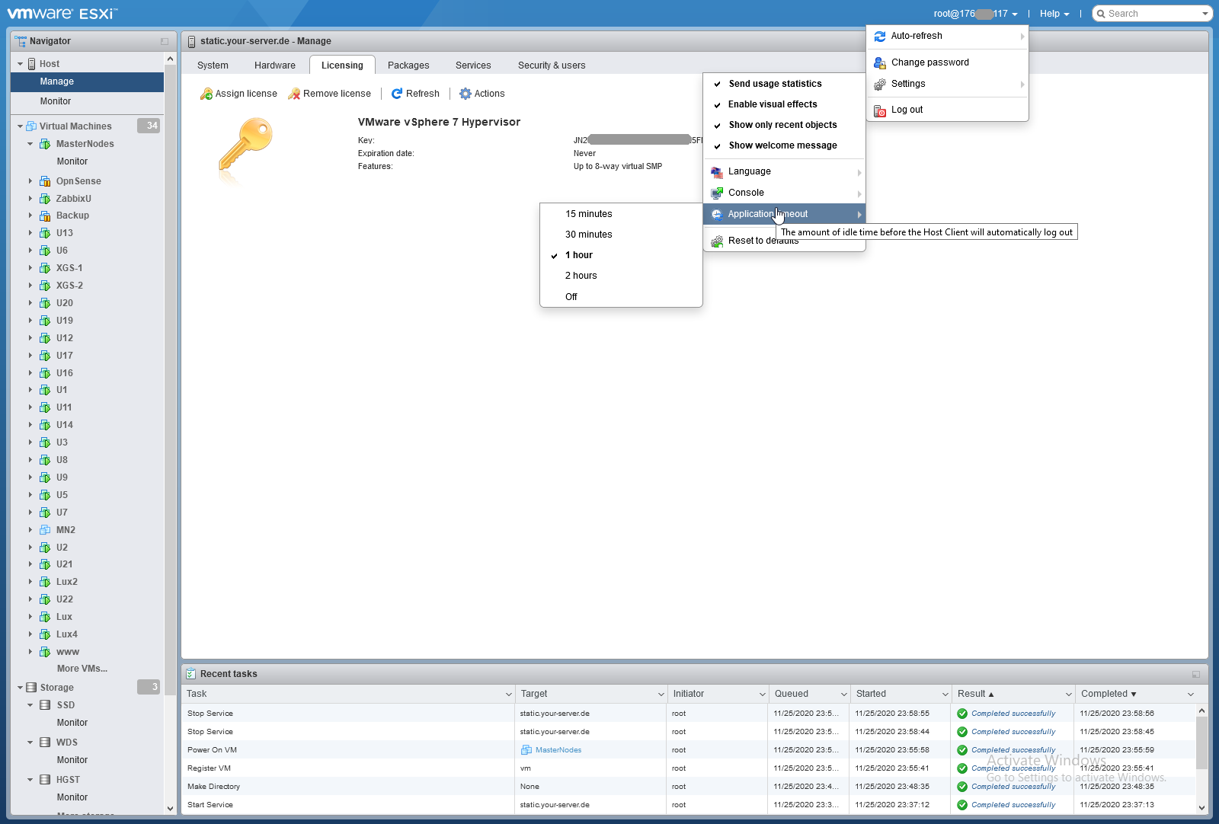Click the Reset to defaults icon
Image resolution: width=1219 pixels, height=824 pixels.
coord(717,241)
